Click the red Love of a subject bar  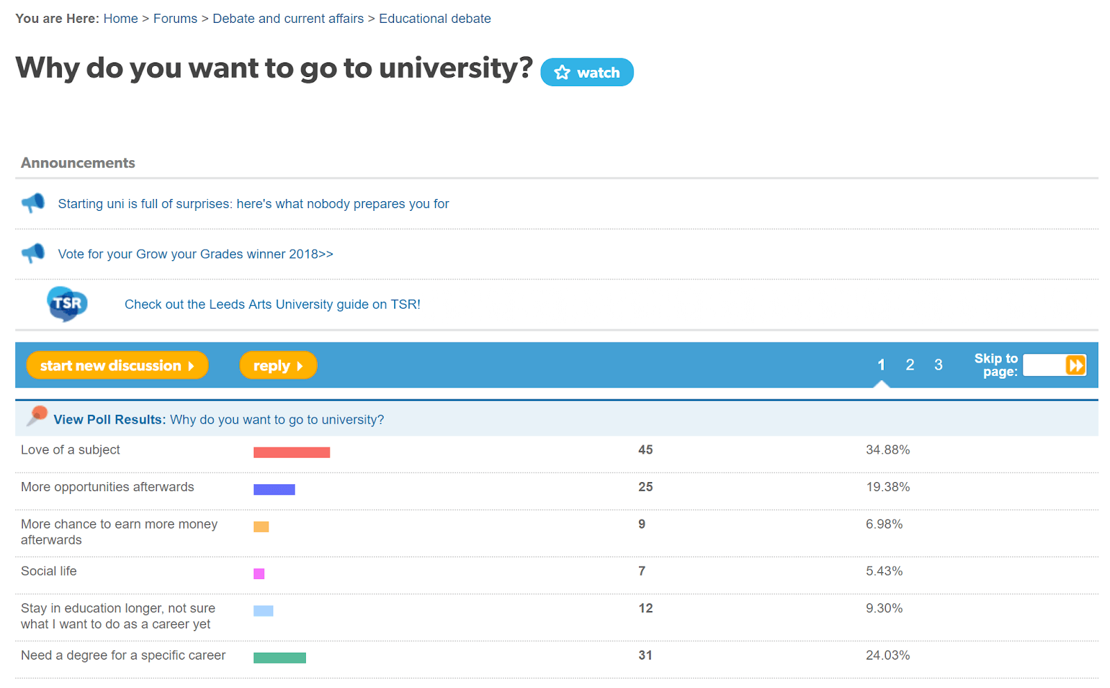[291, 452]
